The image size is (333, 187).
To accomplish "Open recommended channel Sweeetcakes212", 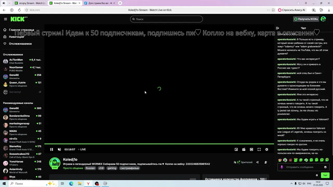I will pyautogui.click(x=22, y=156).
